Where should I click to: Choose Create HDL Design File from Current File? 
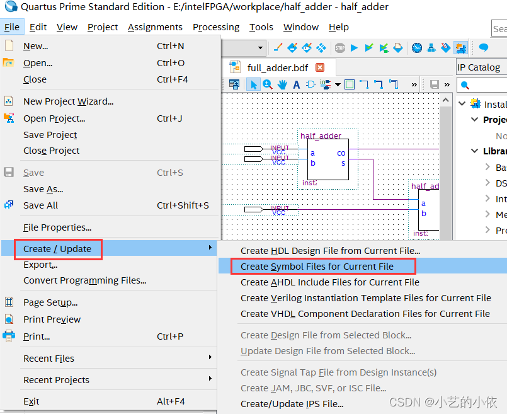pos(363,251)
